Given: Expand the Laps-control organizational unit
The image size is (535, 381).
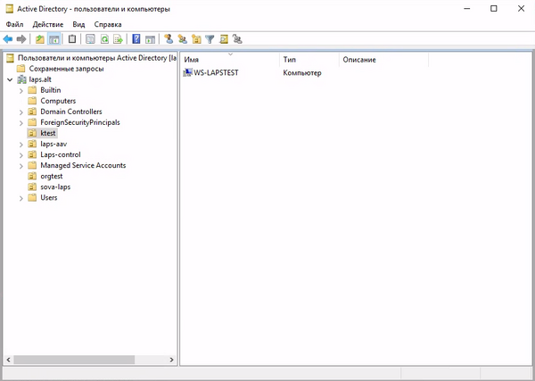Looking at the screenshot, I should point(21,155).
